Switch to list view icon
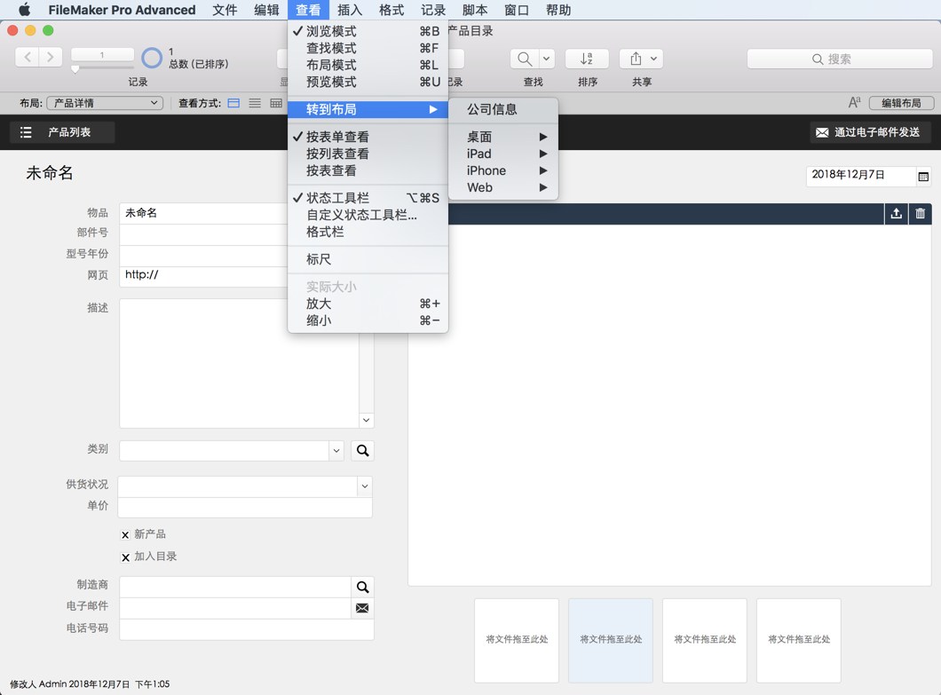Viewport: 941px width, 695px height. coord(255,103)
